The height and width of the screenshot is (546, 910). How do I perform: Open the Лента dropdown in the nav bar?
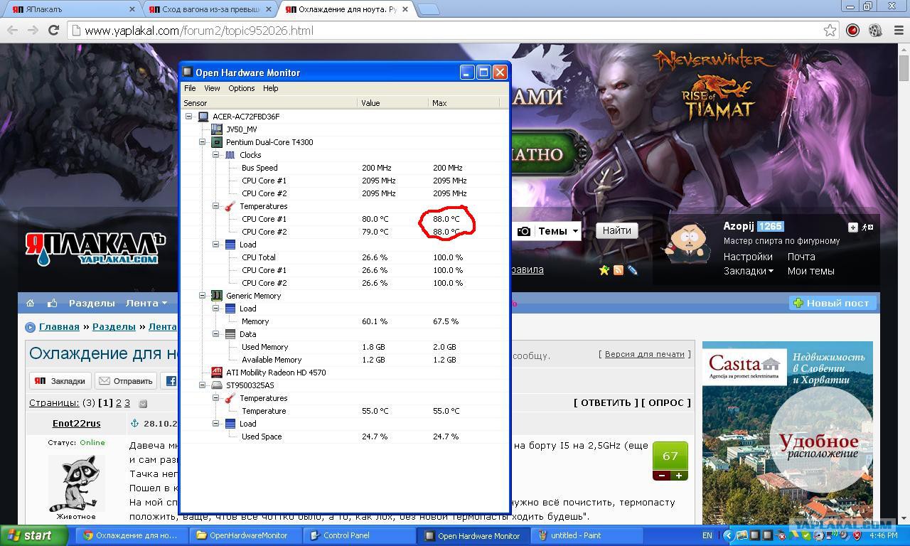pos(146,303)
